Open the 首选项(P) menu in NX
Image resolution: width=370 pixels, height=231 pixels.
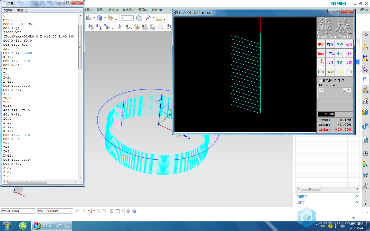(x=129, y=10)
